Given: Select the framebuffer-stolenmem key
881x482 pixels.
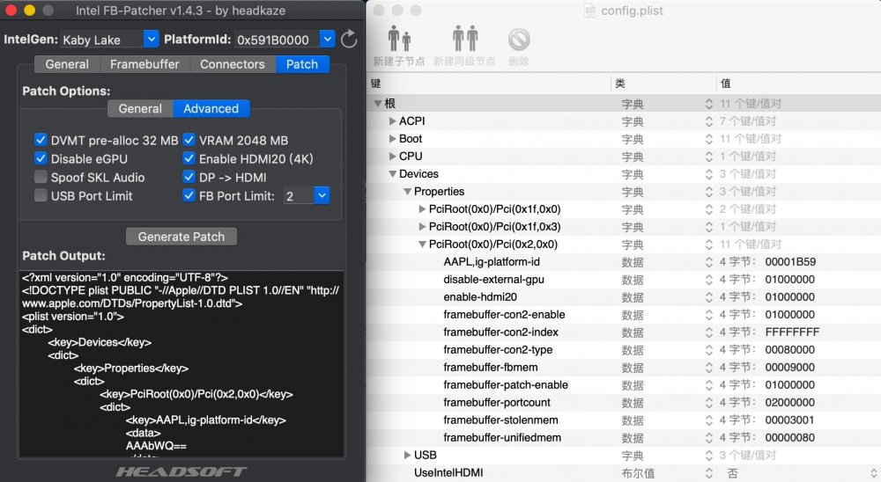Looking at the screenshot, I should pyautogui.click(x=500, y=420).
